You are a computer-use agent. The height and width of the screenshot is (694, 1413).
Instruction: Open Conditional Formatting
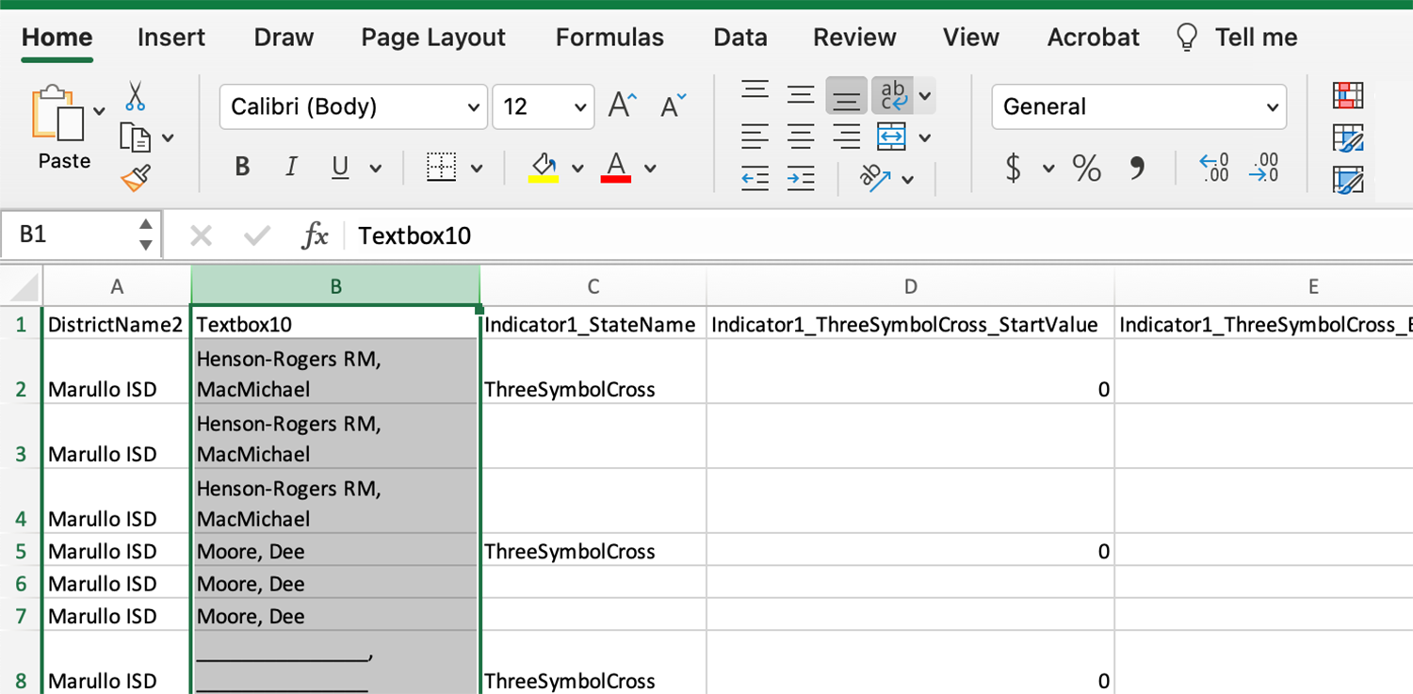(x=1348, y=95)
